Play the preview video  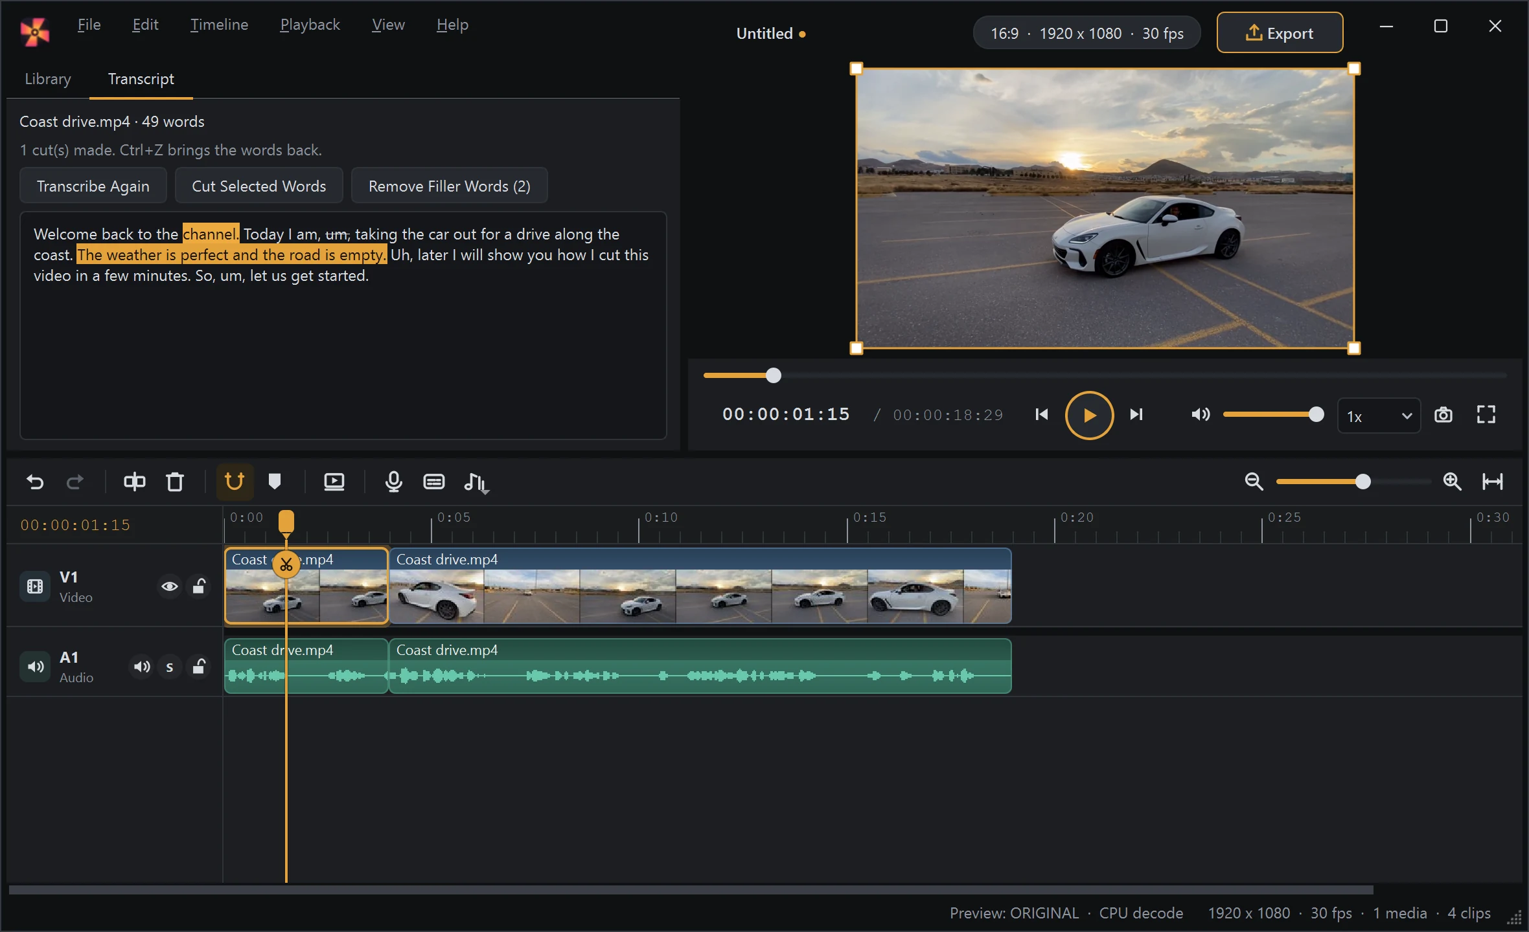(x=1090, y=416)
